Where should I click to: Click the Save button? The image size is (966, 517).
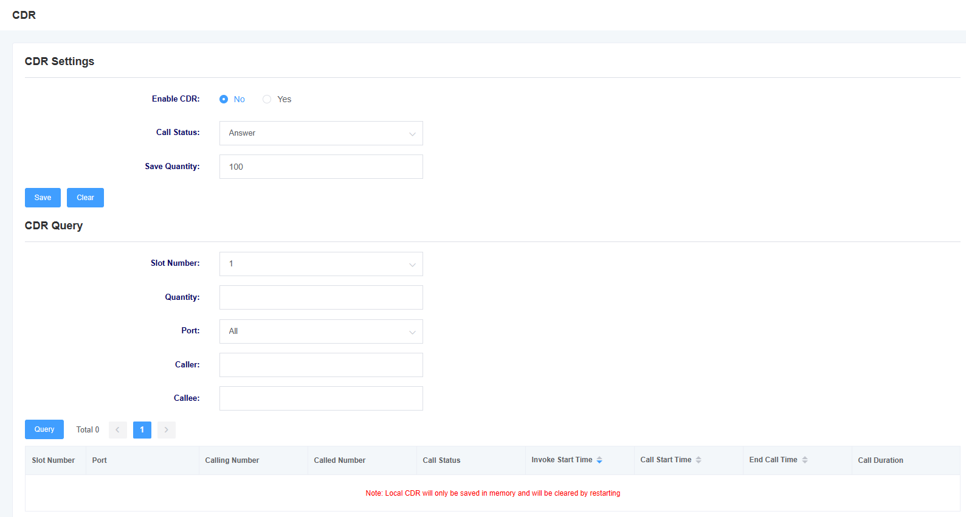pos(43,198)
